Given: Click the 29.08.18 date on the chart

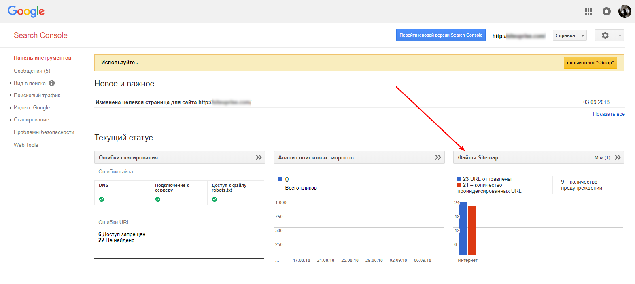Looking at the screenshot, I should click(374, 261).
